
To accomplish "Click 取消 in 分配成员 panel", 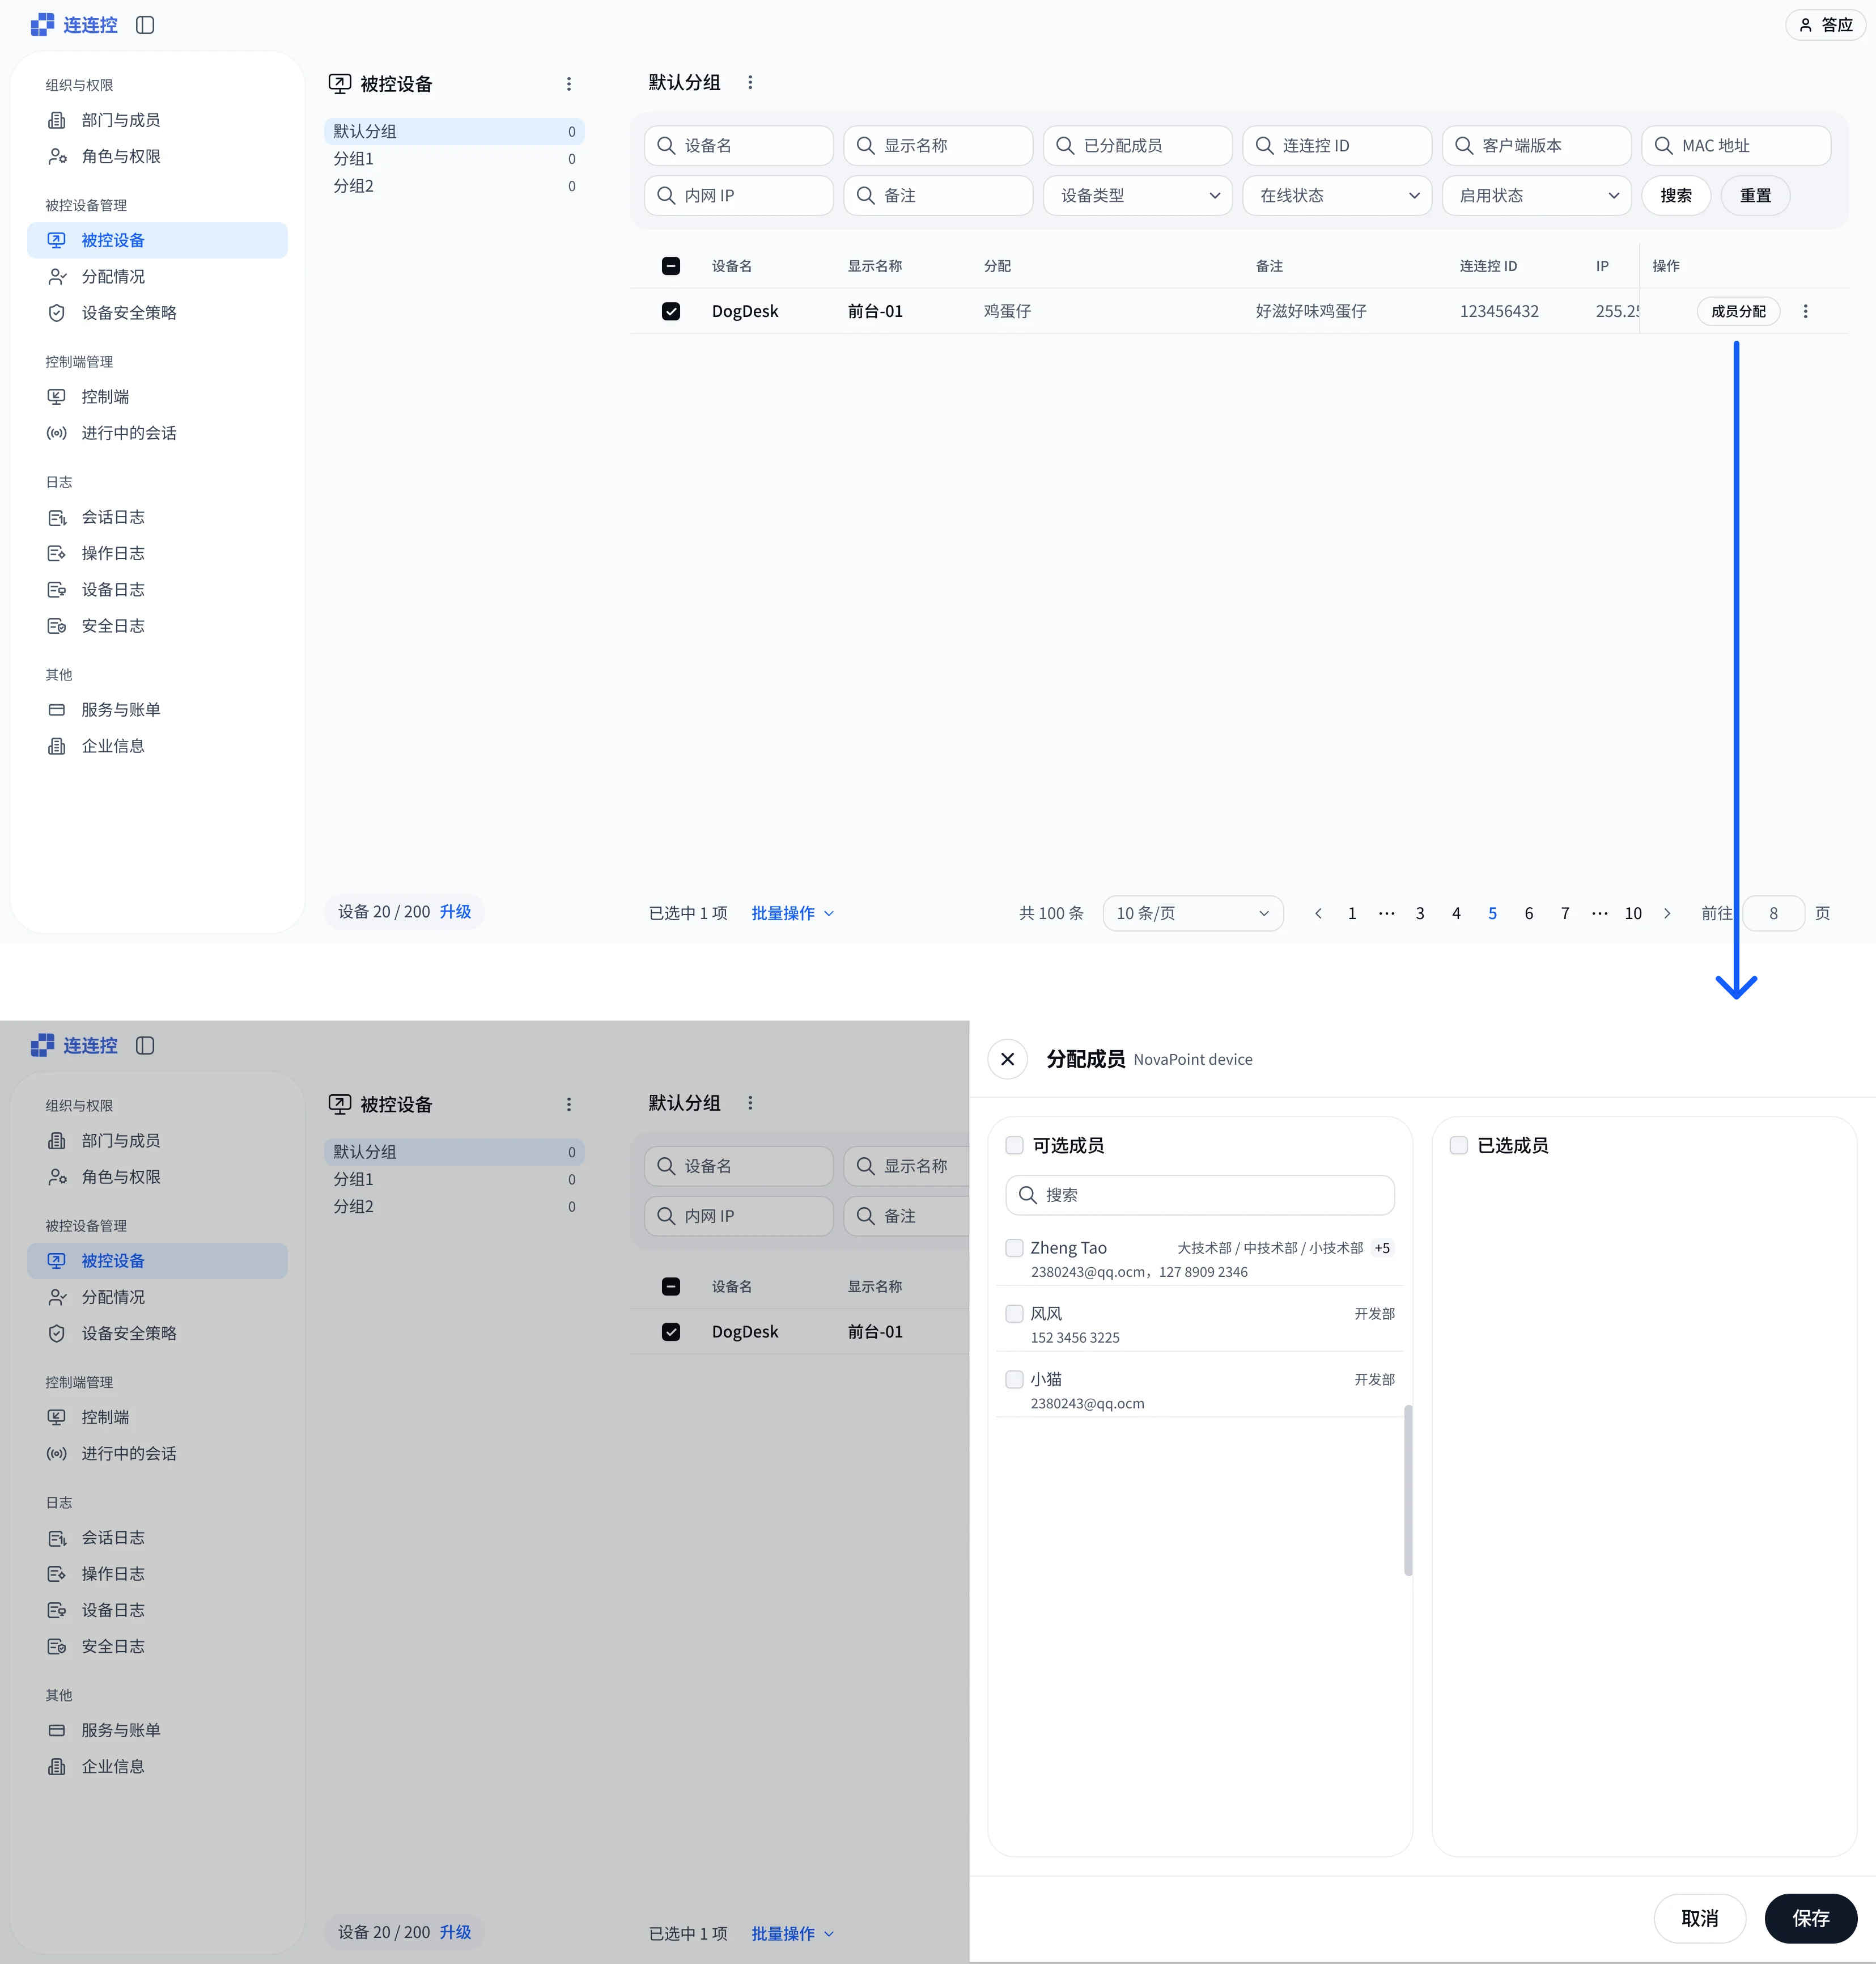I will pos(1699,1918).
